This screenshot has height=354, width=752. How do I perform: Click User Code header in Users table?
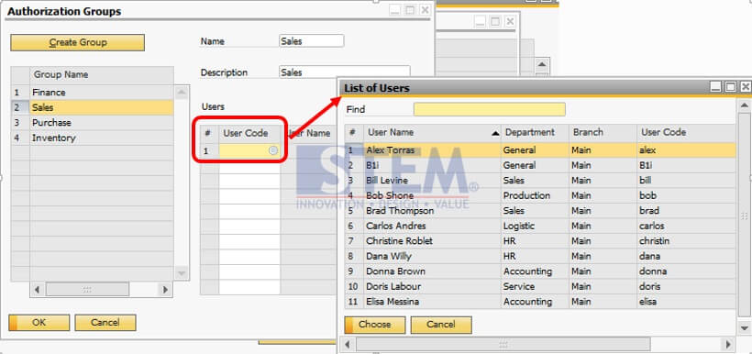click(x=249, y=133)
